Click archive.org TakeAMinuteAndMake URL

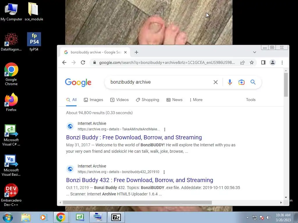[x=119, y=129]
